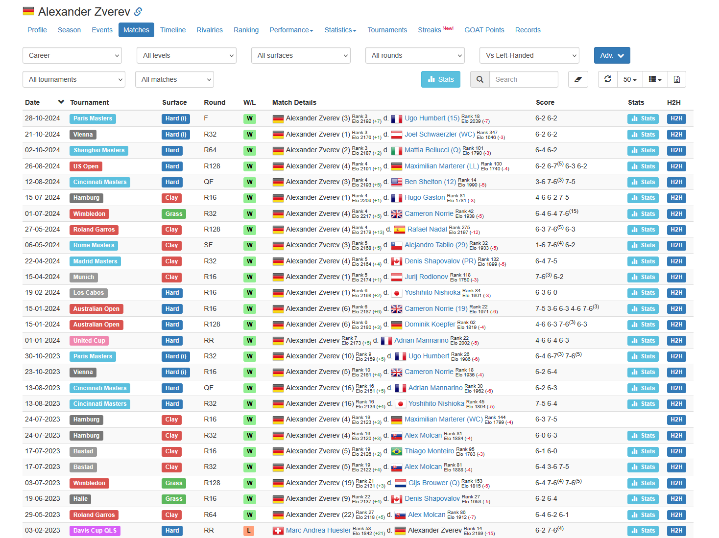The height and width of the screenshot is (538, 719).
Task: Click the export table file icon
Action: 676,79
